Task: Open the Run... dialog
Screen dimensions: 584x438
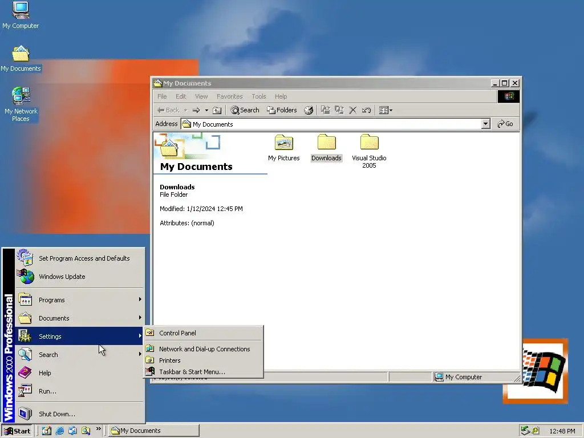Action: pyautogui.click(x=80, y=391)
